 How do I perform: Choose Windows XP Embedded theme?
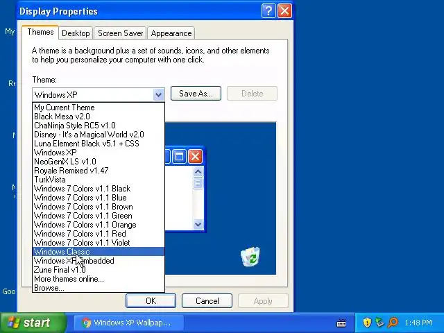click(99, 261)
